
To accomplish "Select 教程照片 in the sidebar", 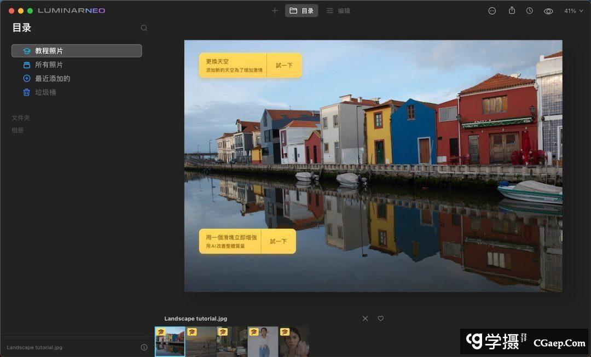I will pyautogui.click(x=77, y=51).
